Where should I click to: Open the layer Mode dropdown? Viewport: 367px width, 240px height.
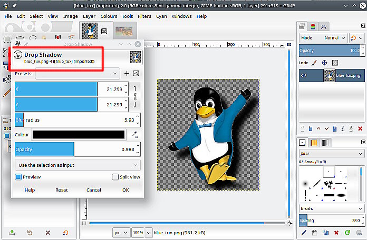coord(323,38)
